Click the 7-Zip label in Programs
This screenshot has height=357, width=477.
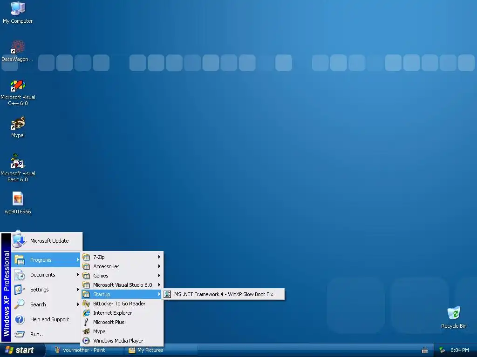pyautogui.click(x=99, y=257)
